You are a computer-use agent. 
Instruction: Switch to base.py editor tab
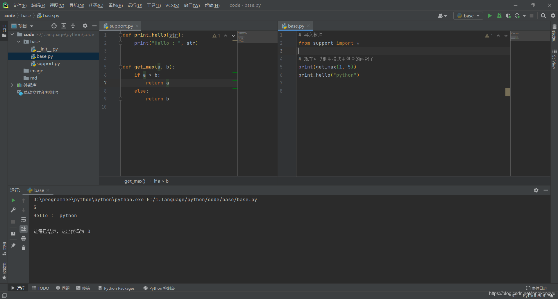pyautogui.click(x=296, y=26)
